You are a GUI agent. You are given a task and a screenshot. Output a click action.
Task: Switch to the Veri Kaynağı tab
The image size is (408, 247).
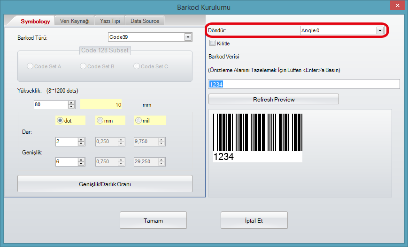[x=75, y=21]
